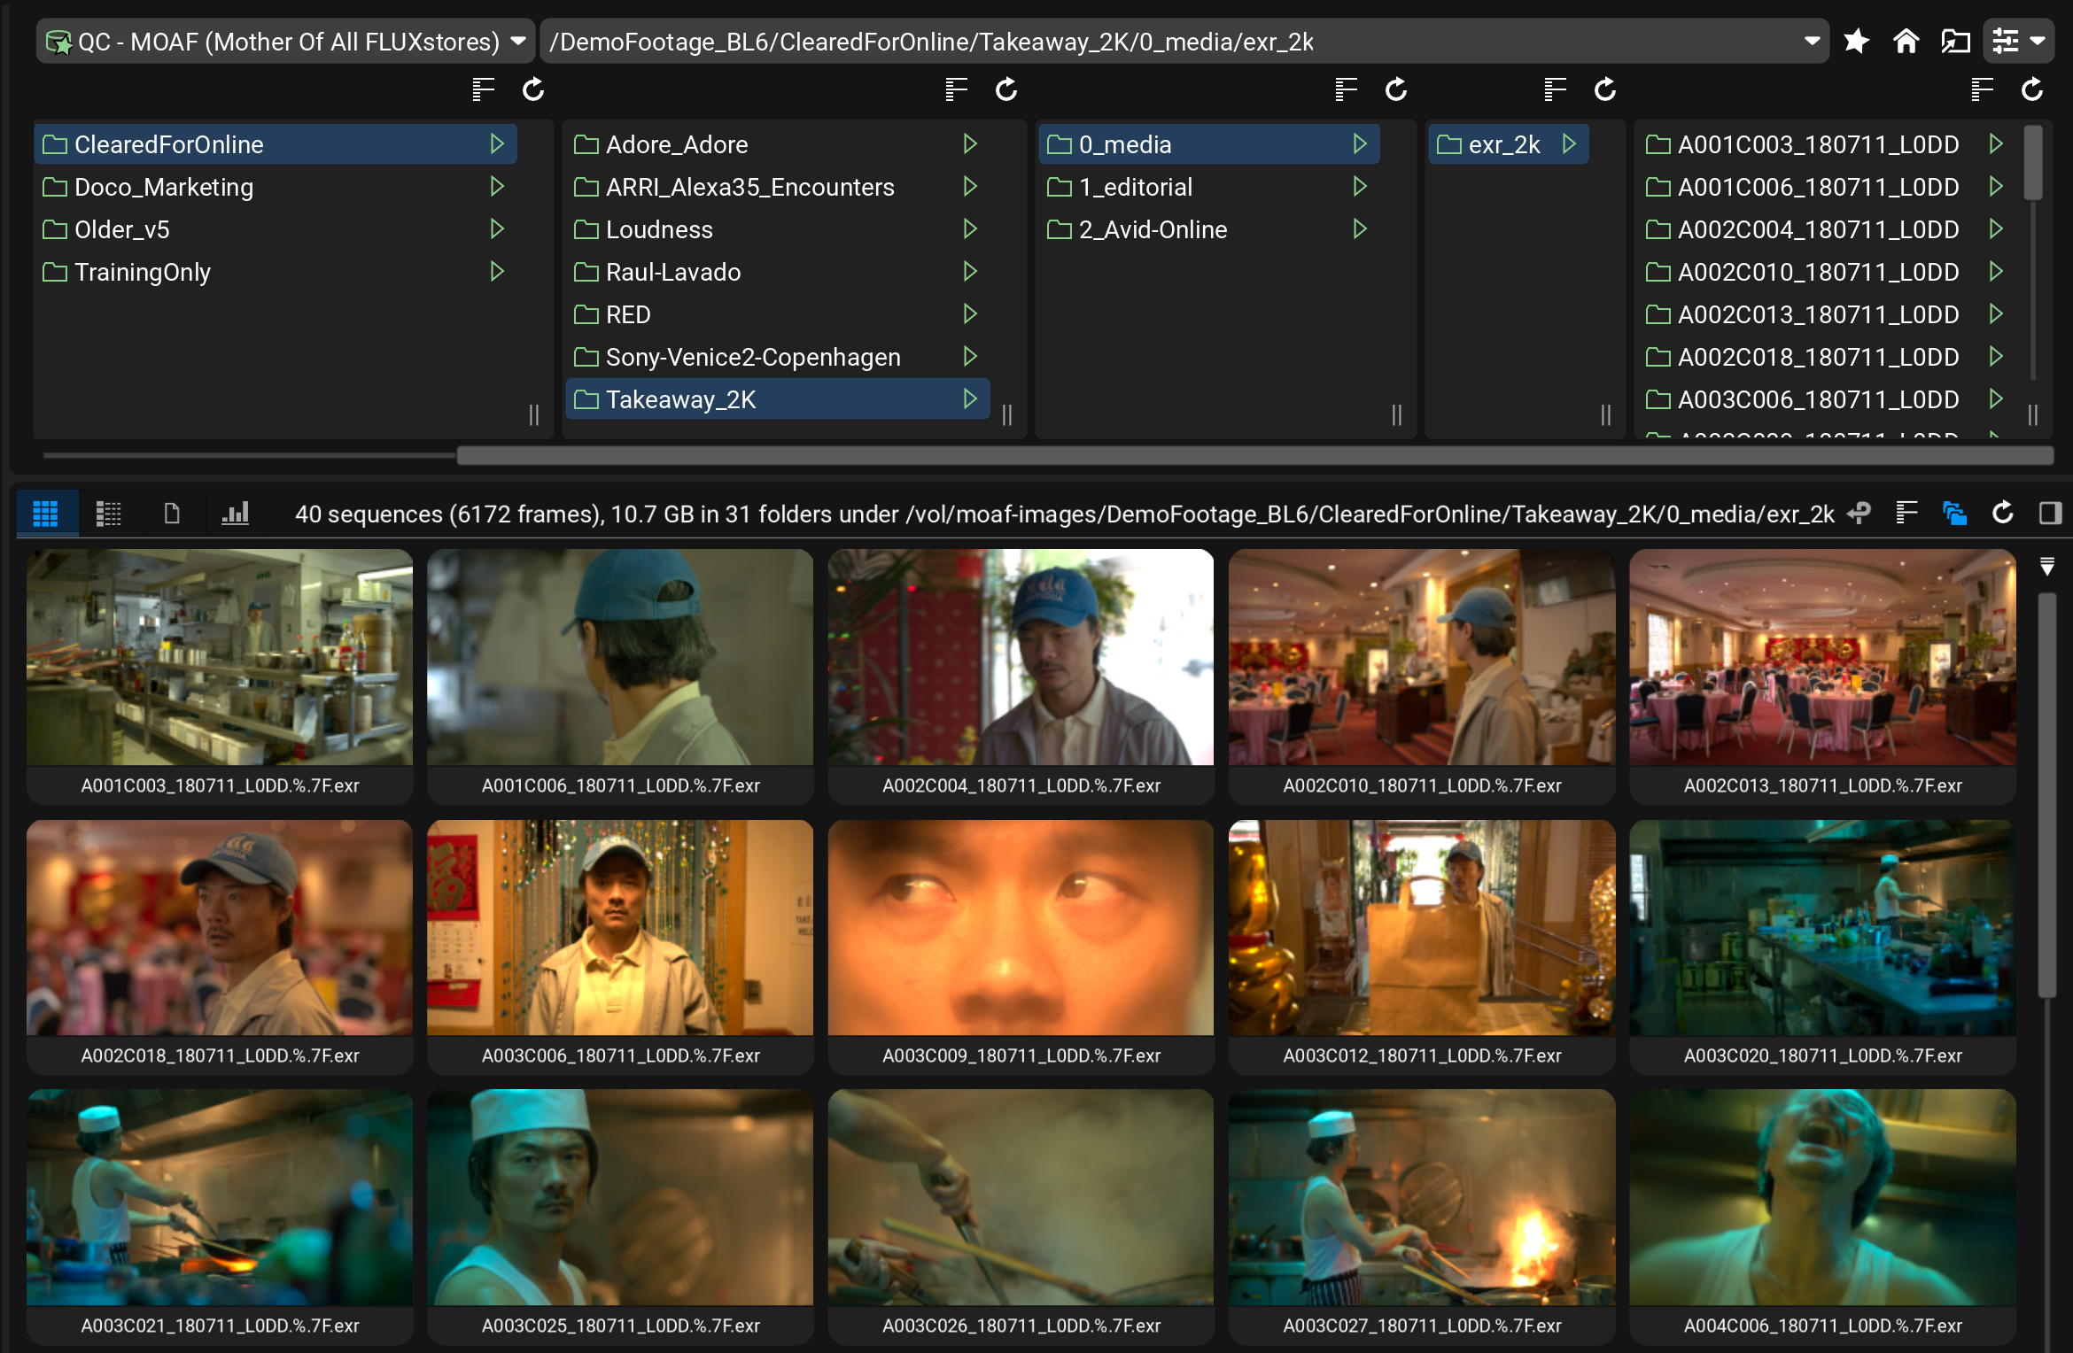Go to the home folder icon
Image resolution: width=2073 pixels, height=1353 pixels.
(x=1906, y=42)
